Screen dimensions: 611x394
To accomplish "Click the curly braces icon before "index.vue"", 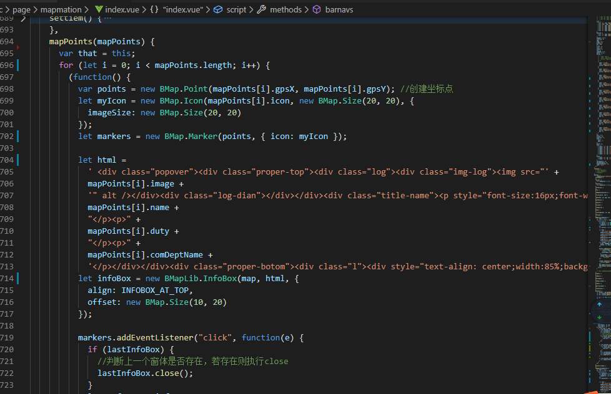I will pos(154,9).
